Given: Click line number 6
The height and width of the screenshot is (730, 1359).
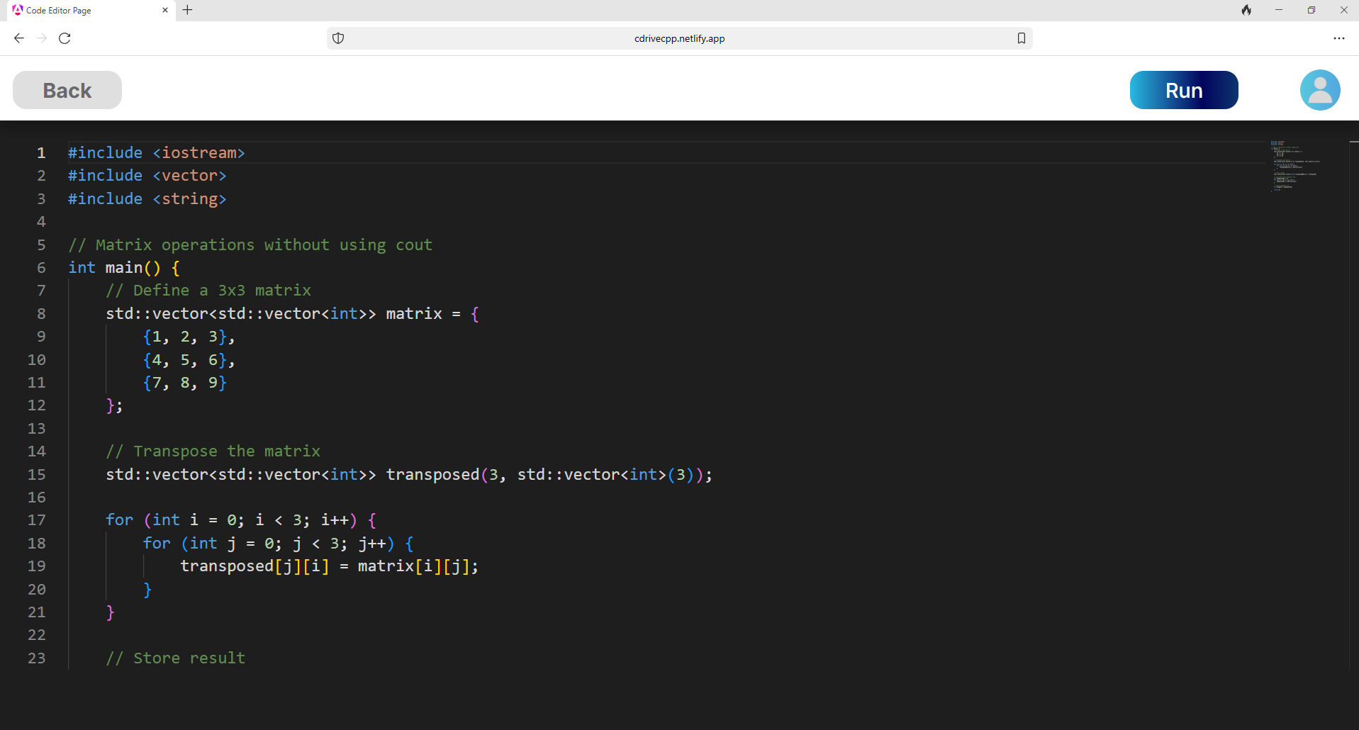Looking at the screenshot, I should [x=41, y=267].
